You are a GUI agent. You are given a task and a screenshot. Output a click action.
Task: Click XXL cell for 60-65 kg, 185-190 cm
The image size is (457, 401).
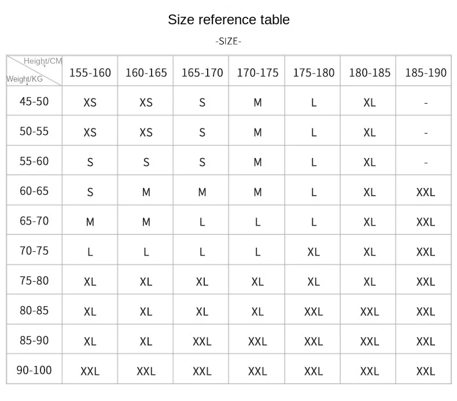426,192
